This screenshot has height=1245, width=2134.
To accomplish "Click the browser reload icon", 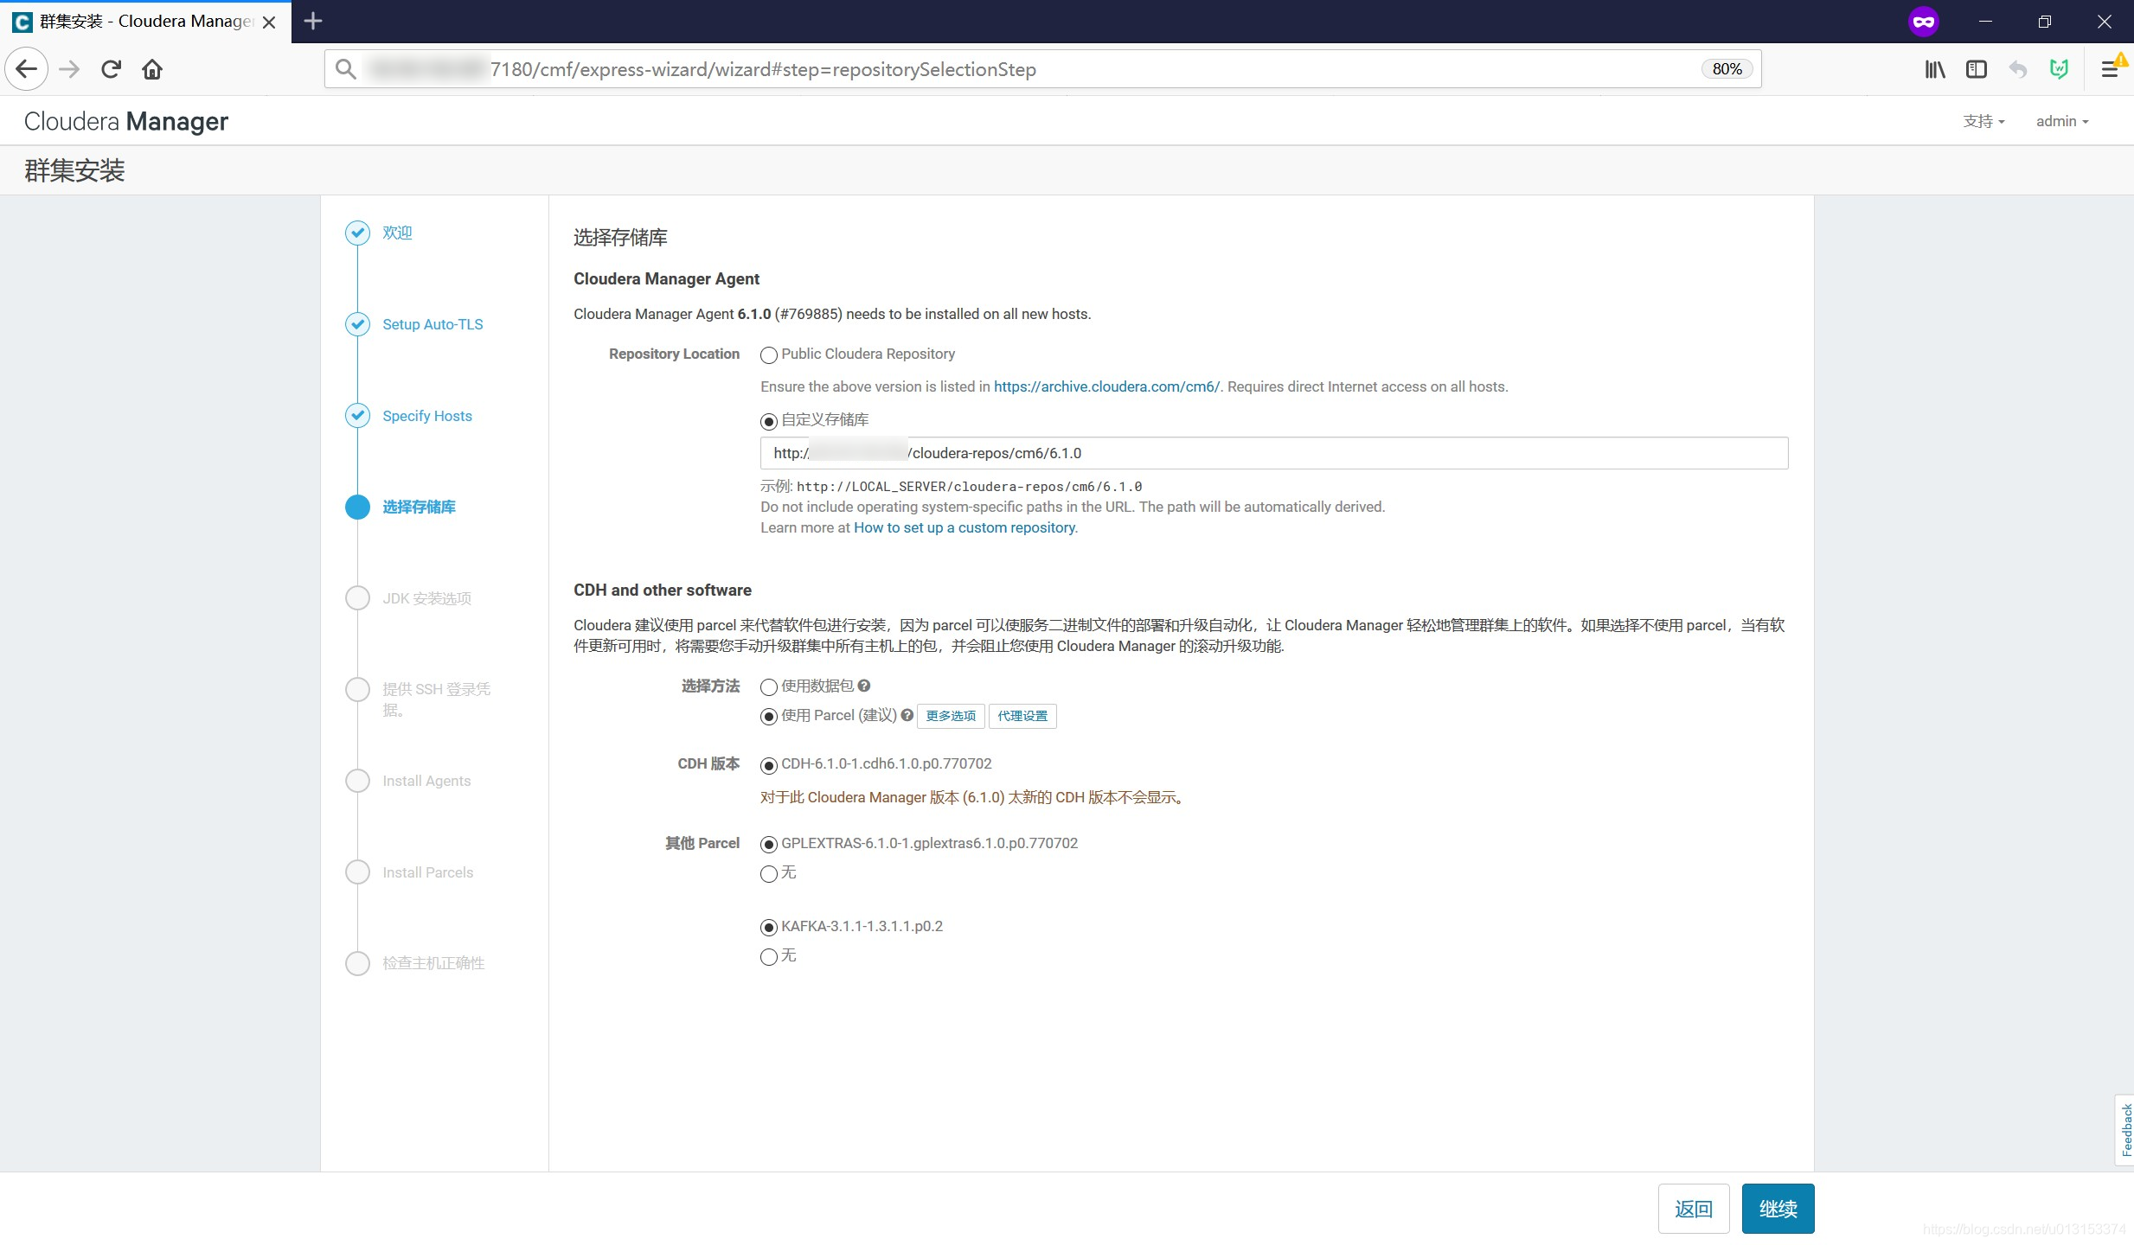I will click(111, 69).
